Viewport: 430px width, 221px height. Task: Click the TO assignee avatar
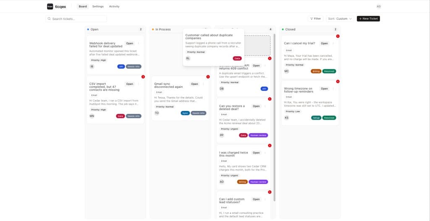(157, 113)
